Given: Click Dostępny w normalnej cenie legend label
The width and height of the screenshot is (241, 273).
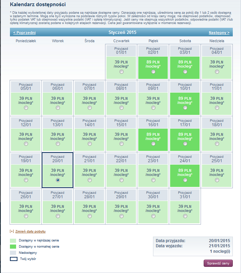Looking at the screenshot, I should (39, 247).
